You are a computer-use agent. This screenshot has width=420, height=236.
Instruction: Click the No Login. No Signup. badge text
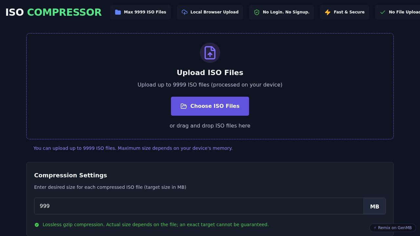click(x=286, y=12)
